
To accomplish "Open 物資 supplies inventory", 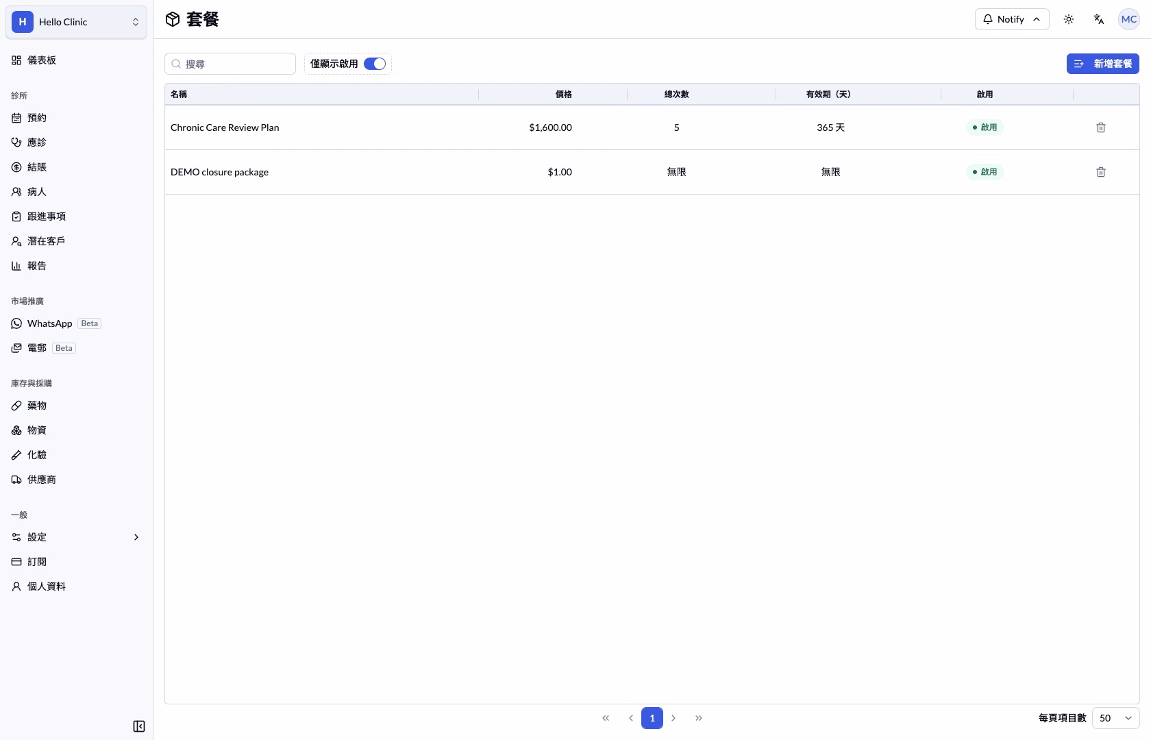I will [x=76, y=430].
